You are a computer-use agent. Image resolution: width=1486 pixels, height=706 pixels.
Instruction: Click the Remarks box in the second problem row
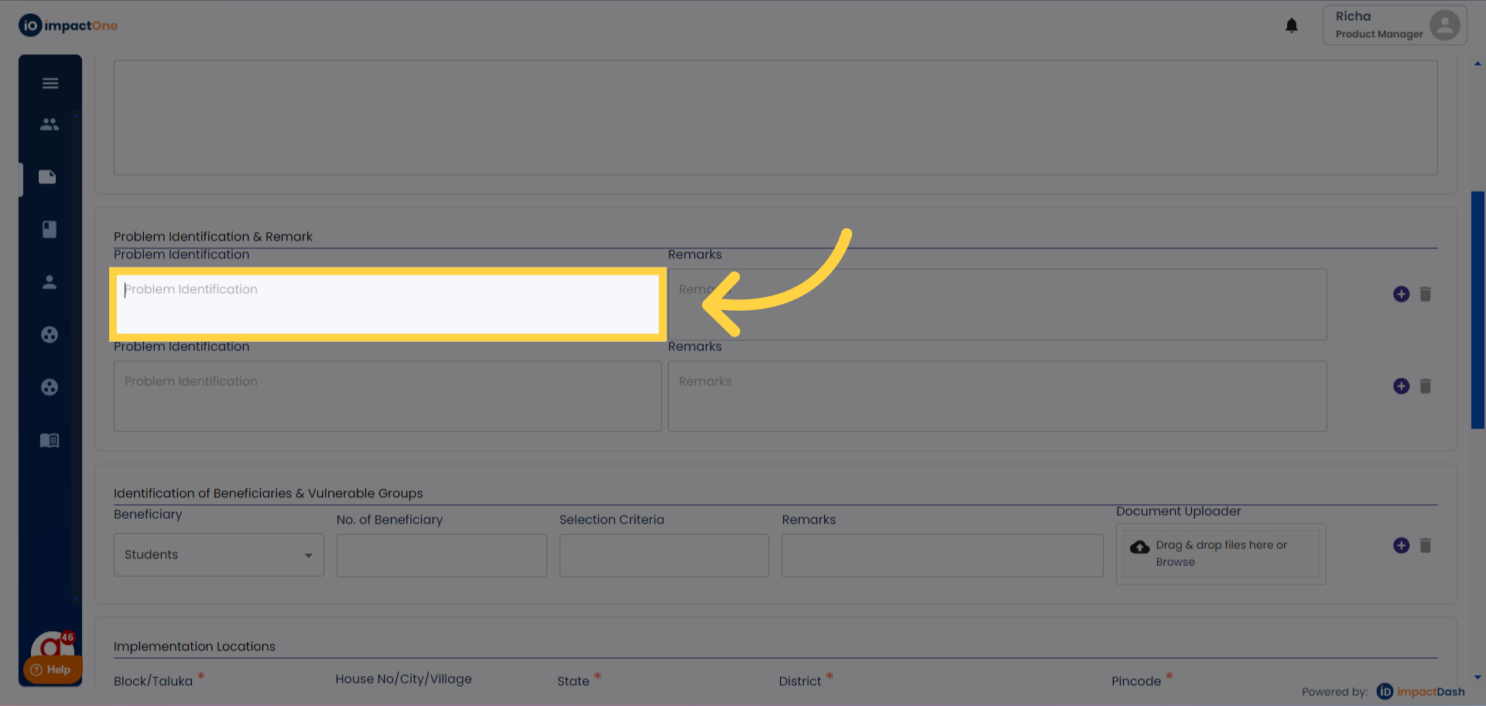pyautogui.click(x=997, y=397)
